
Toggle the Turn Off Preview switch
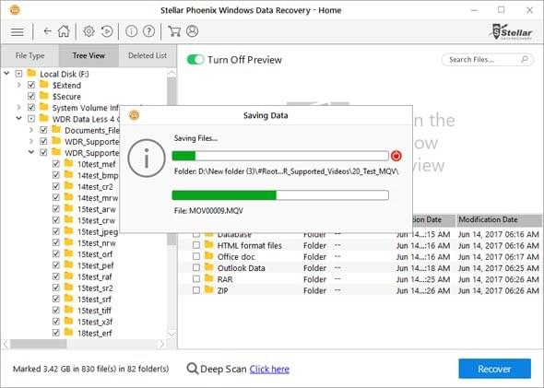click(x=195, y=60)
